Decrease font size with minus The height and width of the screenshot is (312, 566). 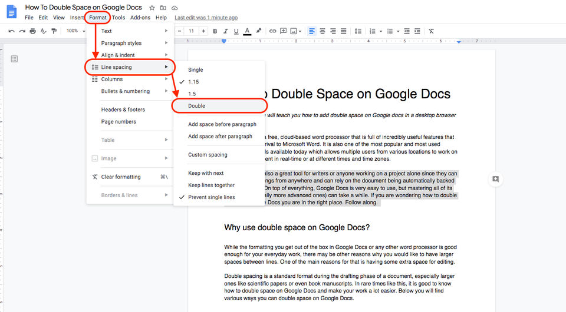point(179,31)
